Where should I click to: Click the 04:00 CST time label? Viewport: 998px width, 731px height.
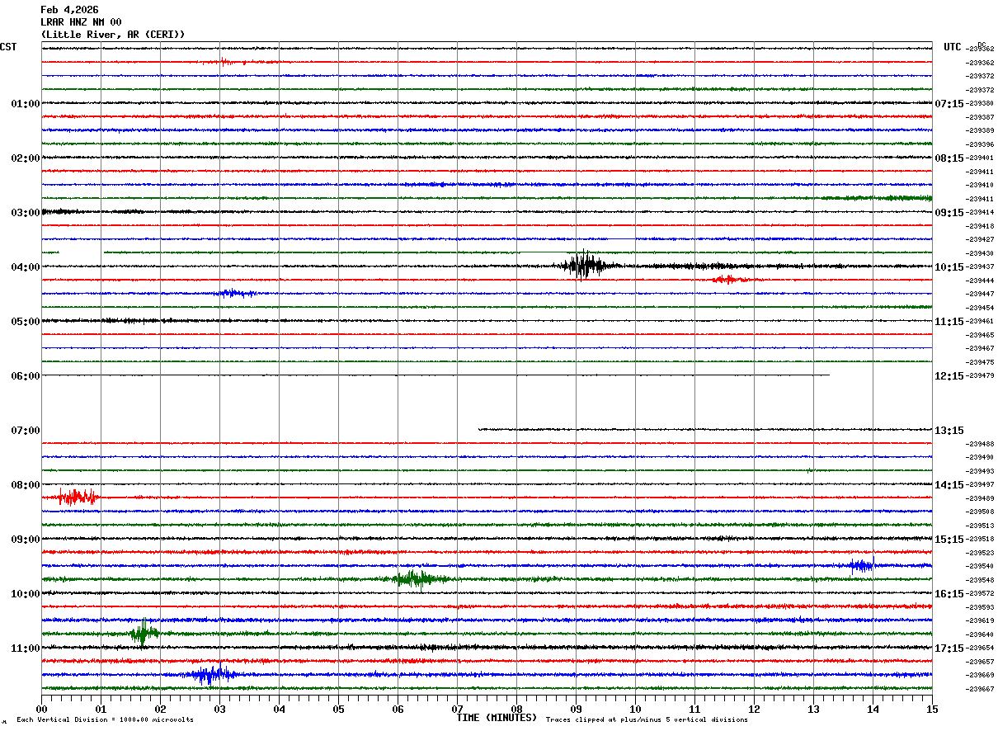coord(26,267)
